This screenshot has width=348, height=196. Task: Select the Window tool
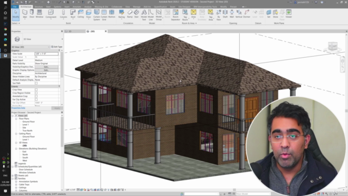point(40,14)
